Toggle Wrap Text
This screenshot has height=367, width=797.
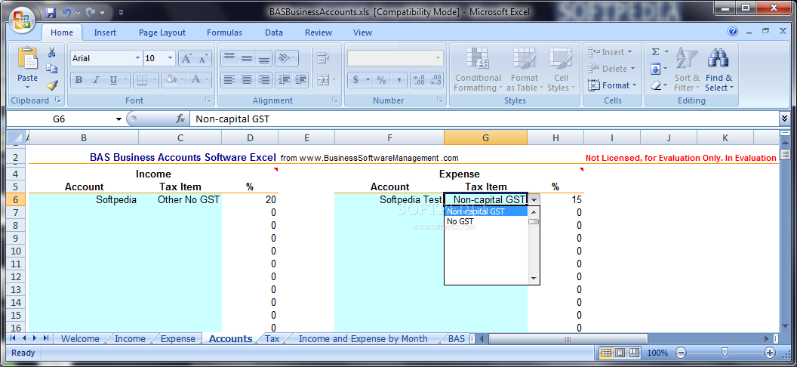coord(322,58)
